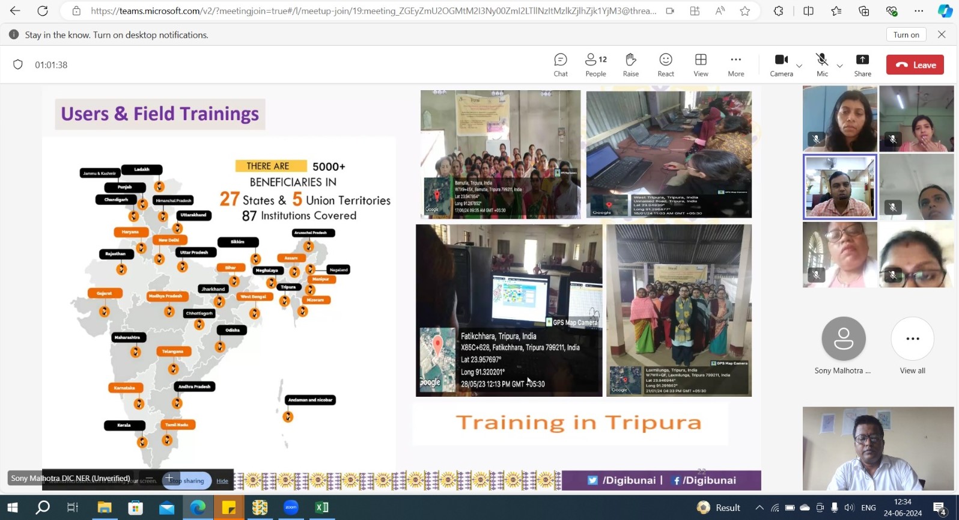
Task: Open Zoom from the taskbar
Action: pyautogui.click(x=291, y=508)
